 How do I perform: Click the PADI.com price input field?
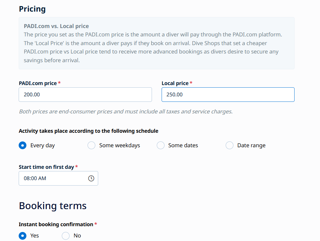click(x=85, y=95)
